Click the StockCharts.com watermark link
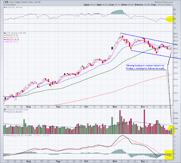This screenshot has width=181, height=163. (164, 2)
